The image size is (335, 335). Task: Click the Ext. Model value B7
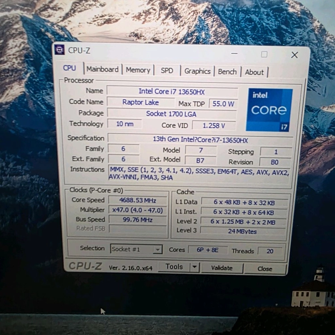pos(201,160)
